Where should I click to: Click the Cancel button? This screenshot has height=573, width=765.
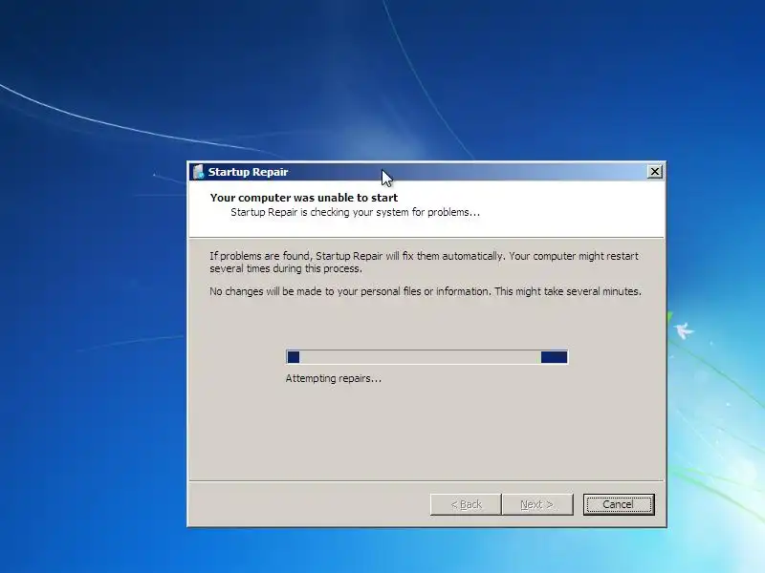click(619, 504)
